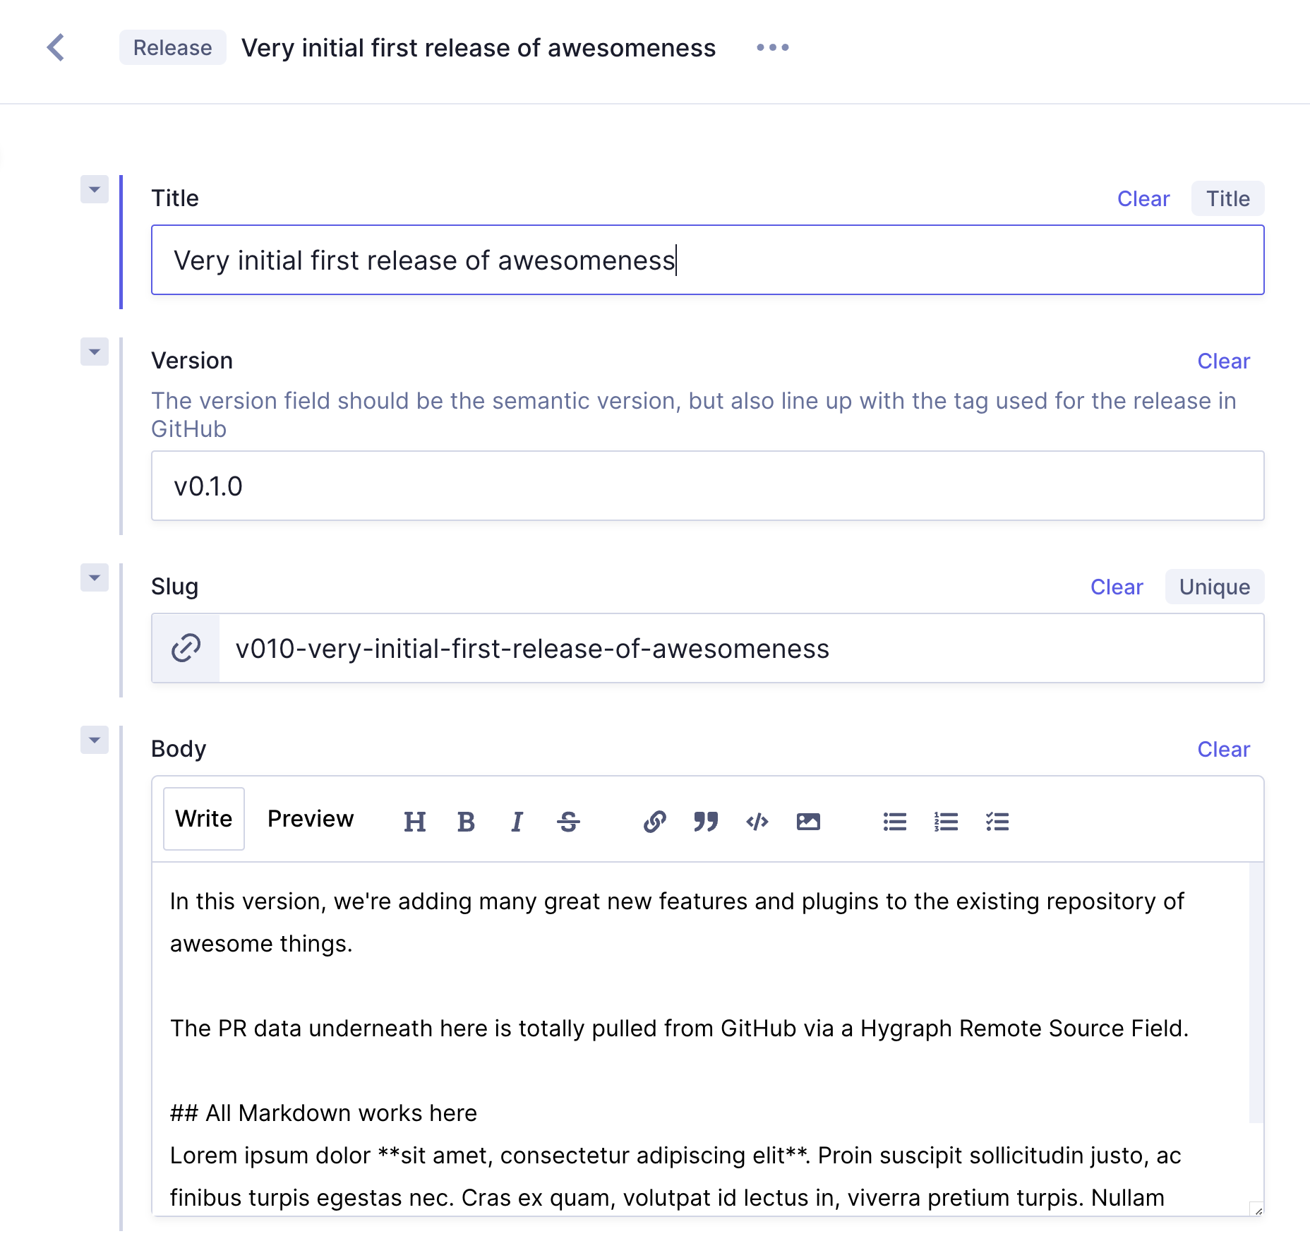Collapse the Title field section

(x=94, y=190)
